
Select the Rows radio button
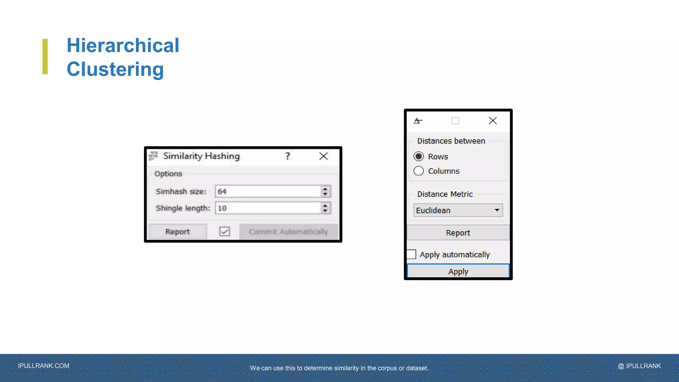point(419,156)
